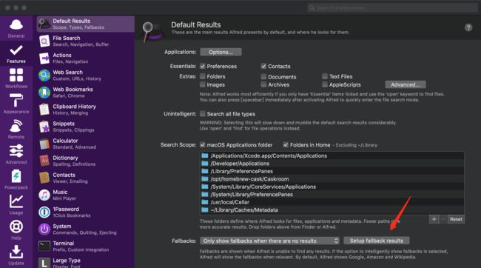Viewport: 481px width, 268px height.
Task: Click the help question mark icon
Action: (x=468, y=27)
